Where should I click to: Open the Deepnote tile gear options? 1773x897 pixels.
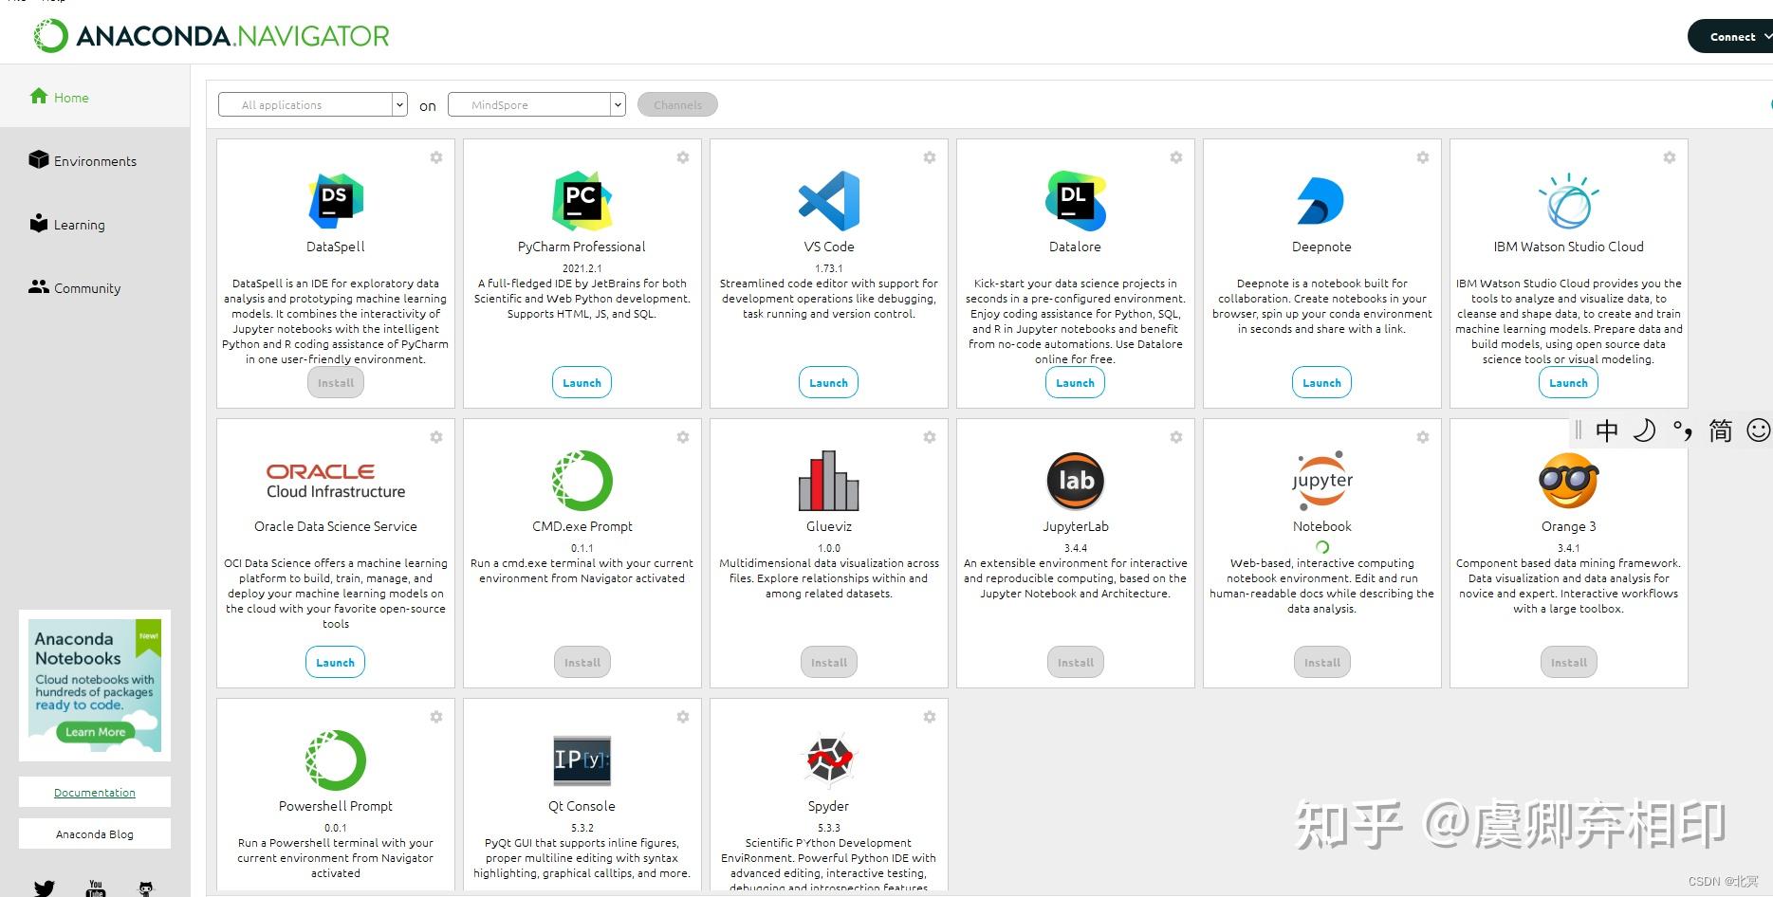pyautogui.click(x=1423, y=157)
